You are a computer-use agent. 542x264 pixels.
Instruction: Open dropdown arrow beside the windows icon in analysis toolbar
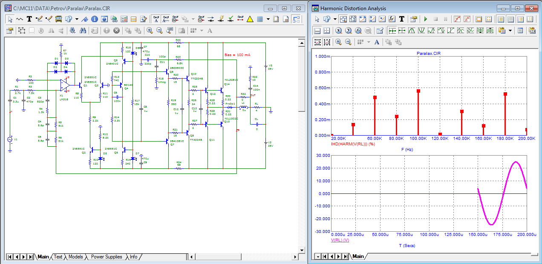click(x=335, y=19)
